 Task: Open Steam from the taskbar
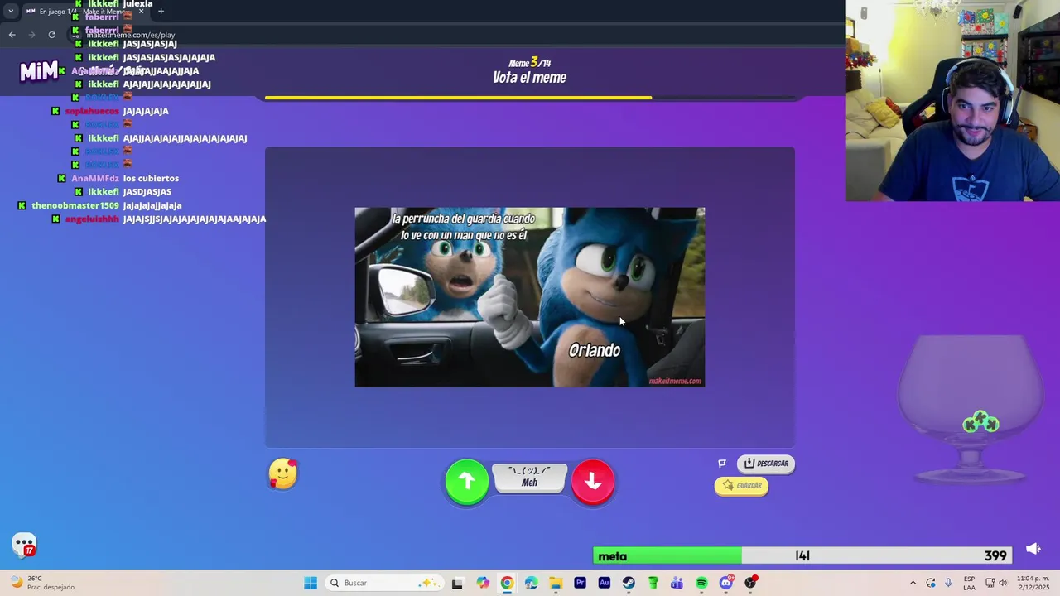tap(629, 583)
